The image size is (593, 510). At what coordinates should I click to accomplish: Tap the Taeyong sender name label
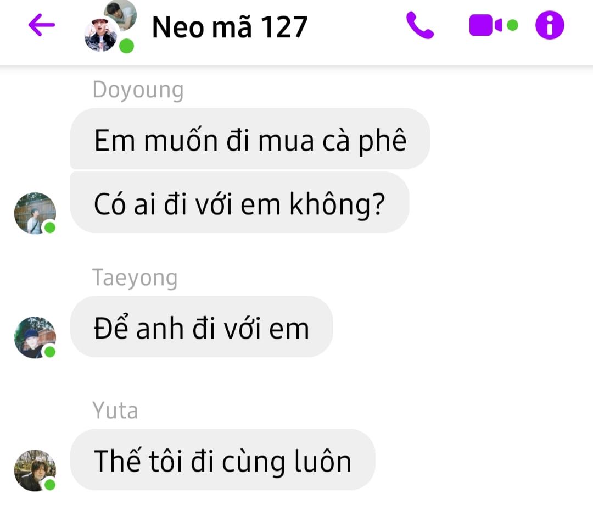[x=135, y=278]
